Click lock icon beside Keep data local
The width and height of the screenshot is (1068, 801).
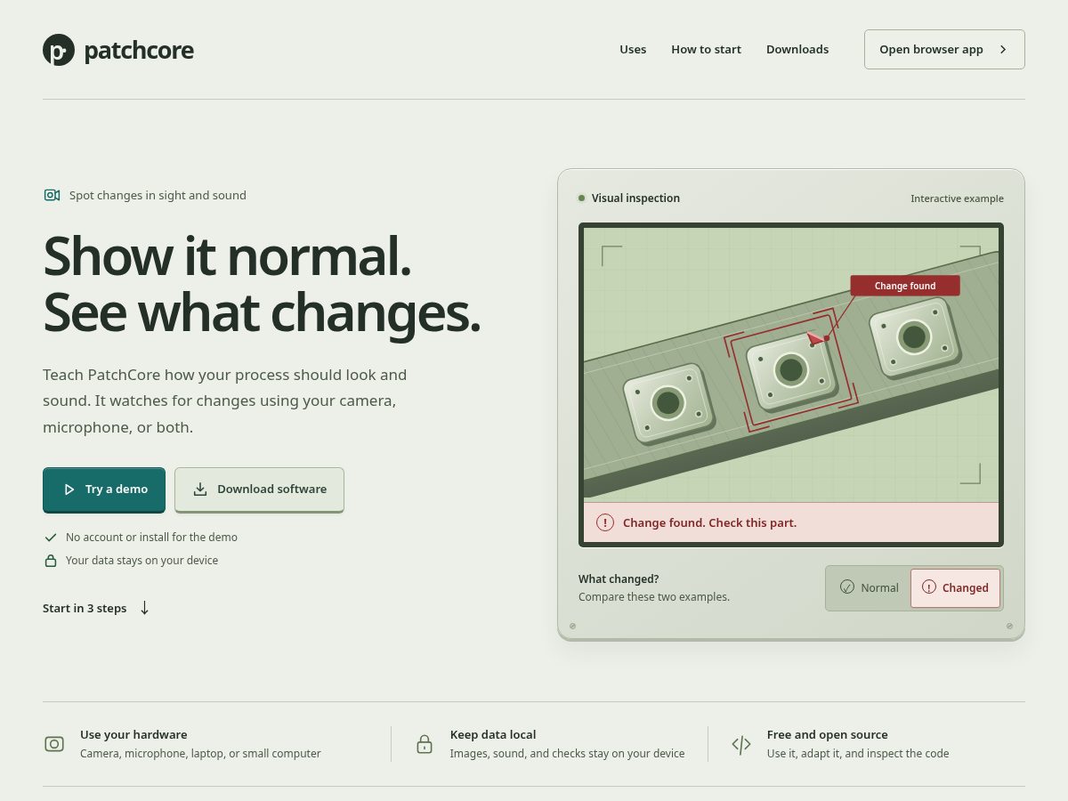click(x=425, y=744)
